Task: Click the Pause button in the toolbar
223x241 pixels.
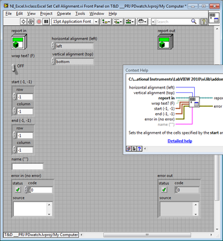Action: (46, 22)
